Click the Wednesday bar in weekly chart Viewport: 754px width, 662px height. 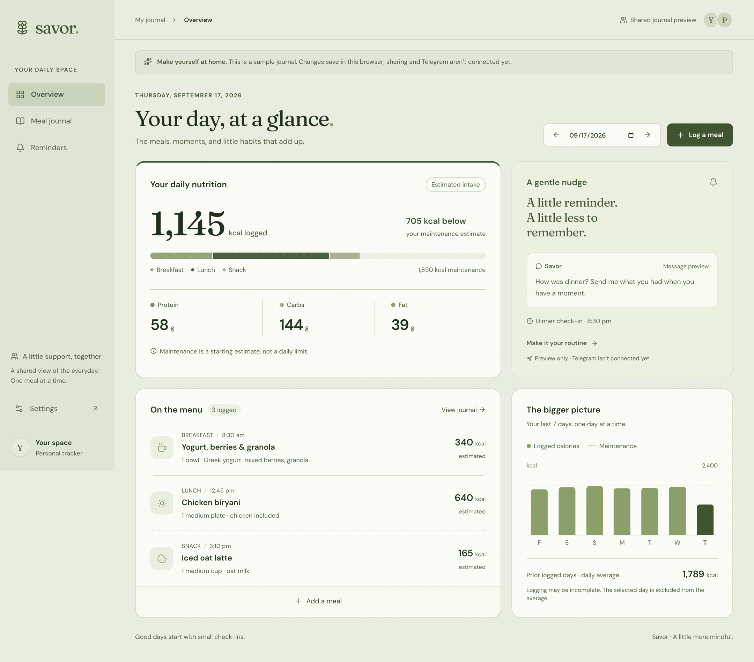coord(677,511)
